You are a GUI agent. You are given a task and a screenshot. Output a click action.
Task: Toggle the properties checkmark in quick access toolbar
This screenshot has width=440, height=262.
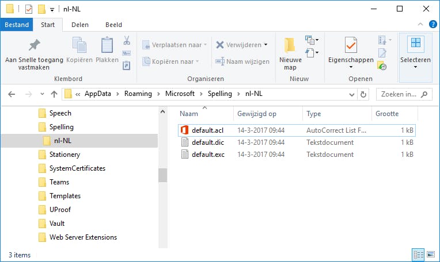pyautogui.click(x=29, y=9)
